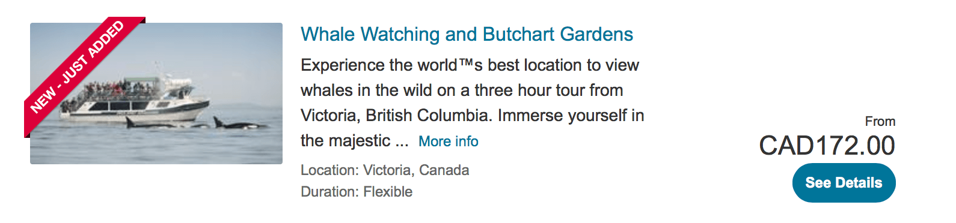Screen dimensions: 956x223
Task: Click the More info link
Action: (449, 141)
